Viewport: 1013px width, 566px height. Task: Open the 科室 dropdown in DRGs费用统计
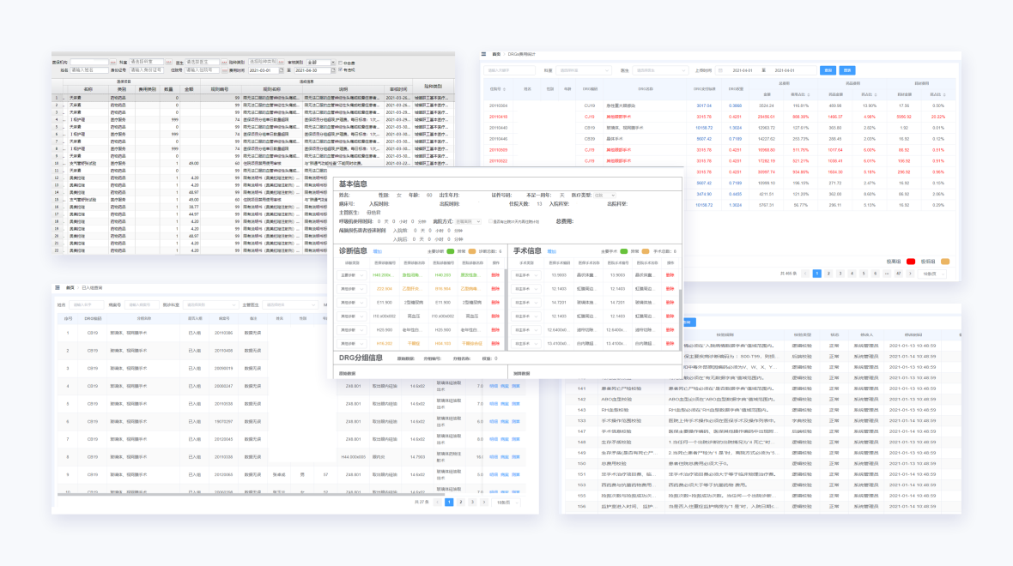pos(582,70)
